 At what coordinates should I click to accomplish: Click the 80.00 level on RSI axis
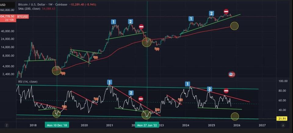282,90
